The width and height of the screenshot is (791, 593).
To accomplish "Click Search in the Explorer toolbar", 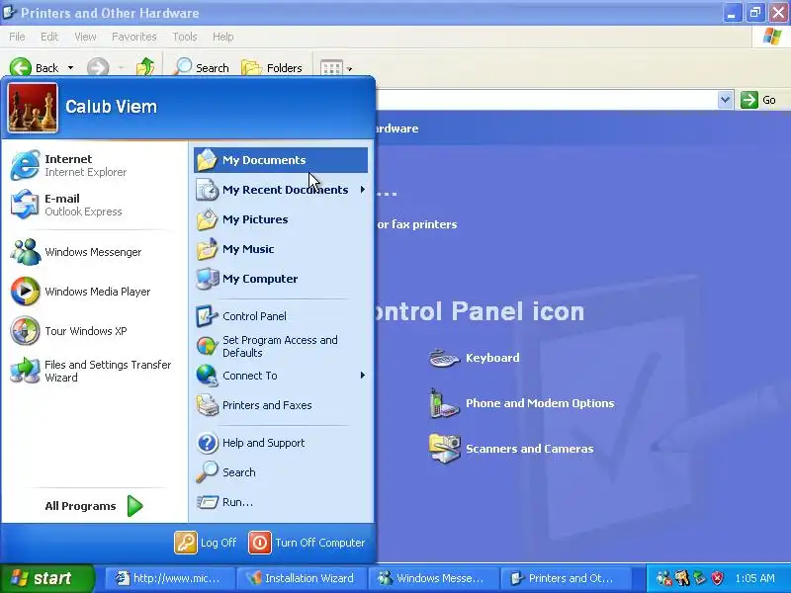I will (x=201, y=67).
